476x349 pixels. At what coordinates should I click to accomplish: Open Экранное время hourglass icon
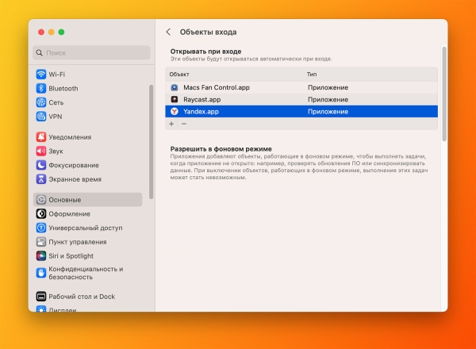(41, 179)
